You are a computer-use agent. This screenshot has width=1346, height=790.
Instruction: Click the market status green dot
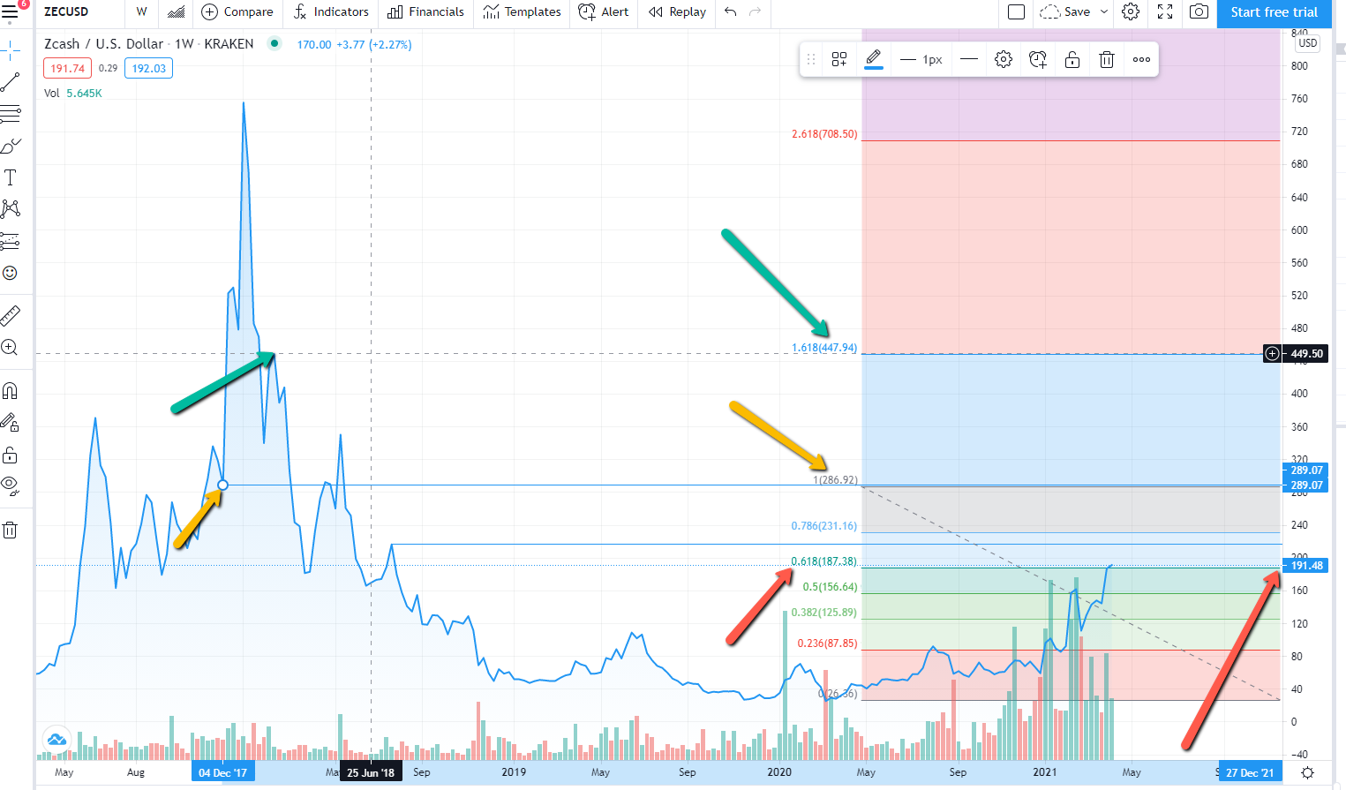pos(274,43)
